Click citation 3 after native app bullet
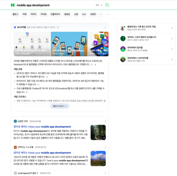Image resolution: width=177 pixels, height=176 pixels. [47, 77]
